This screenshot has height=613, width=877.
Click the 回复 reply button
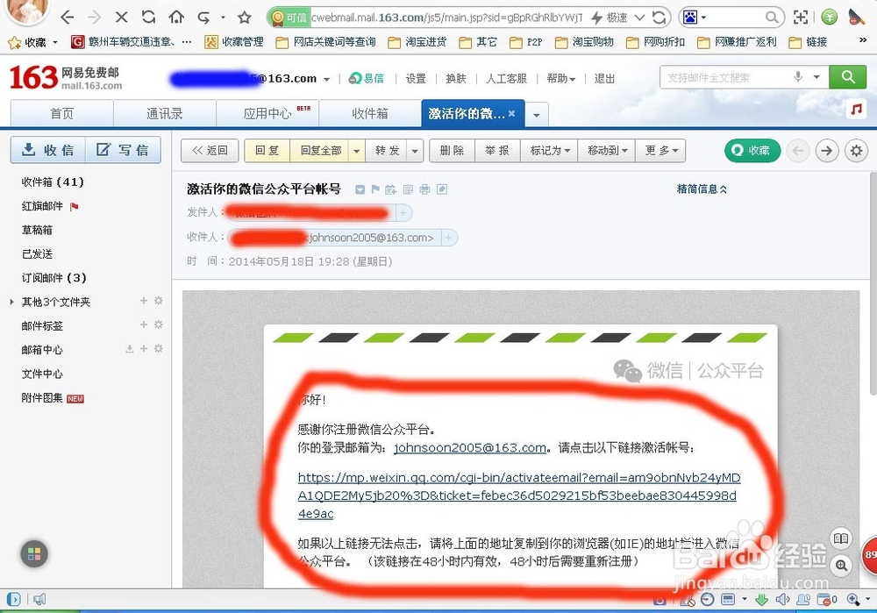click(x=267, y=151)
